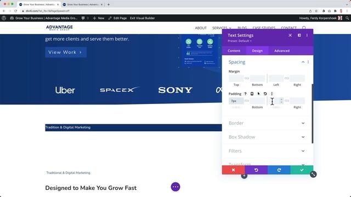Click the purple undo button
Viewport: 351px width, 197px height.
pyautogui.click(x=256, y=170)
